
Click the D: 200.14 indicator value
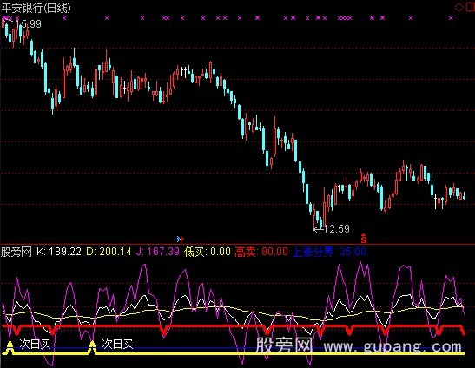(x=109, y=252)
